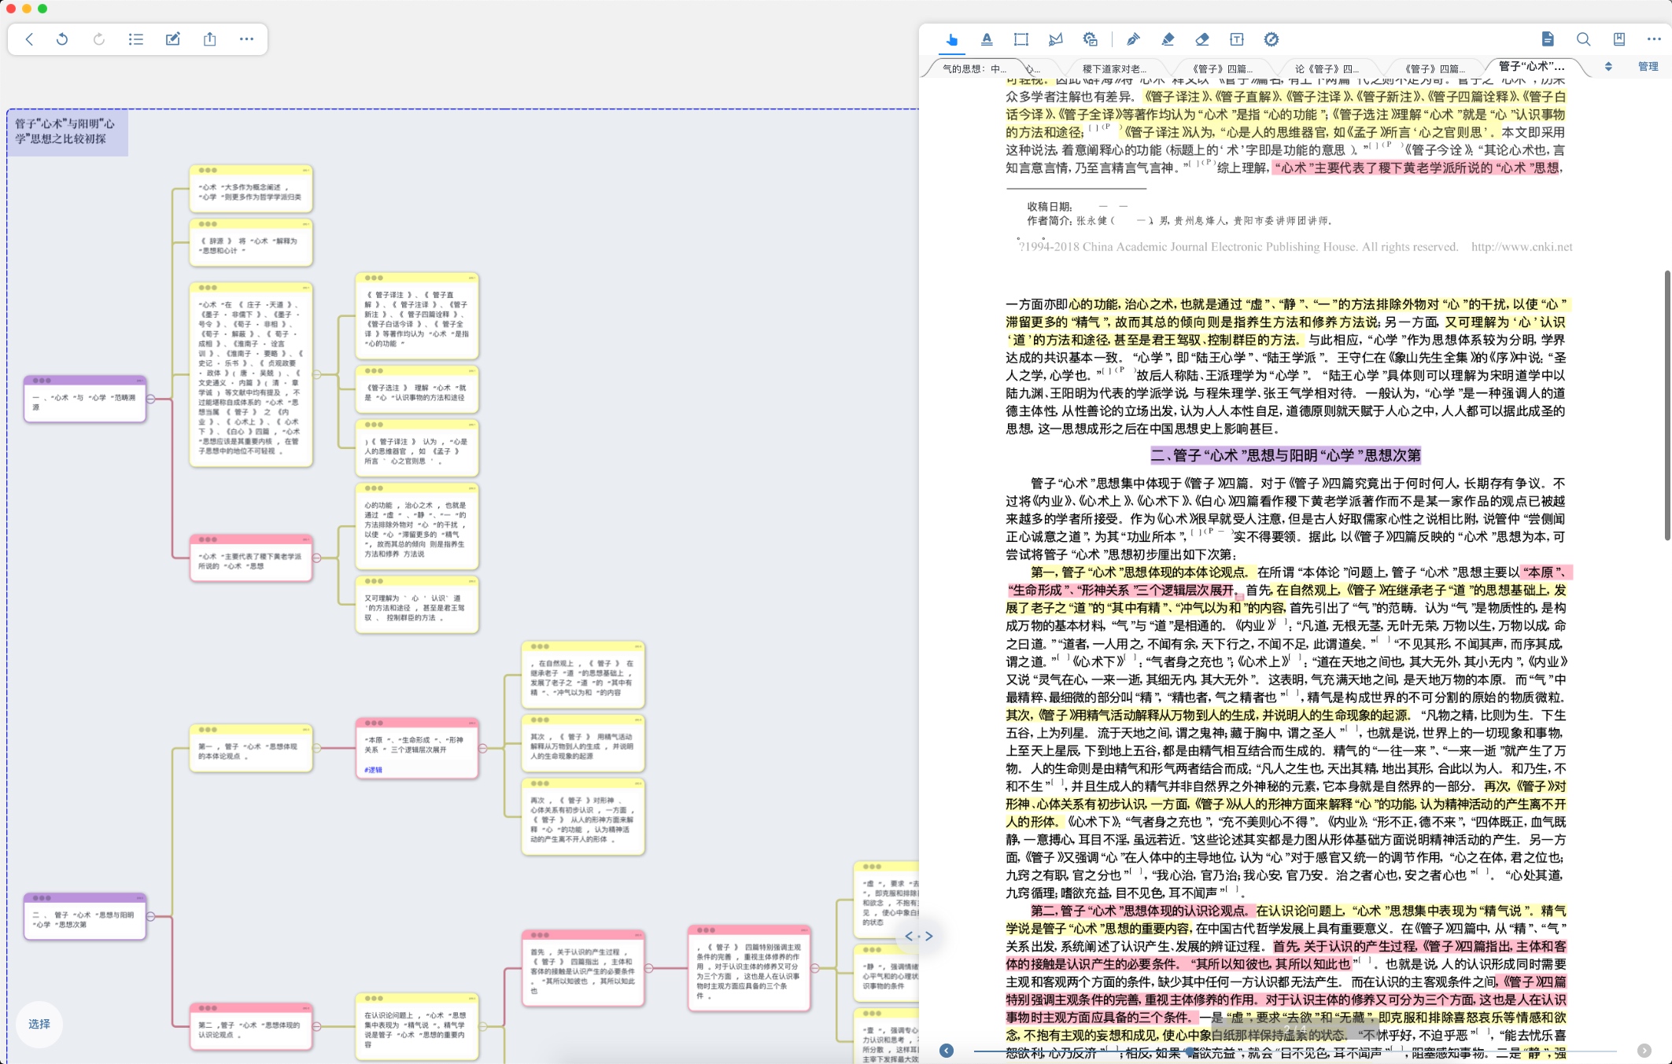Redo with the grayed clockwise arrow
Viewport: 1672px width, 1064px height.
pos(98,39)
